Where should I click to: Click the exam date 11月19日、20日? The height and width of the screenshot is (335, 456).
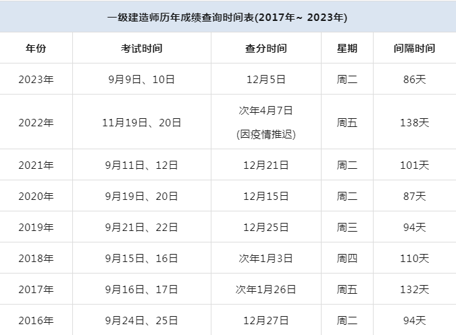(x=141, y=122)
